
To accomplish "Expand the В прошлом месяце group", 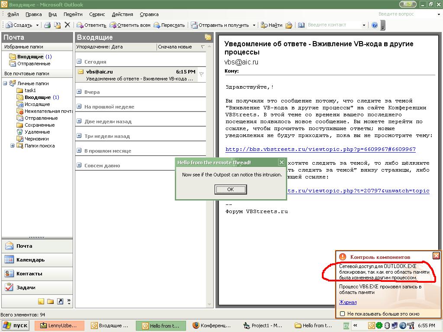I will pyautogui.click(x=79, y=150).
